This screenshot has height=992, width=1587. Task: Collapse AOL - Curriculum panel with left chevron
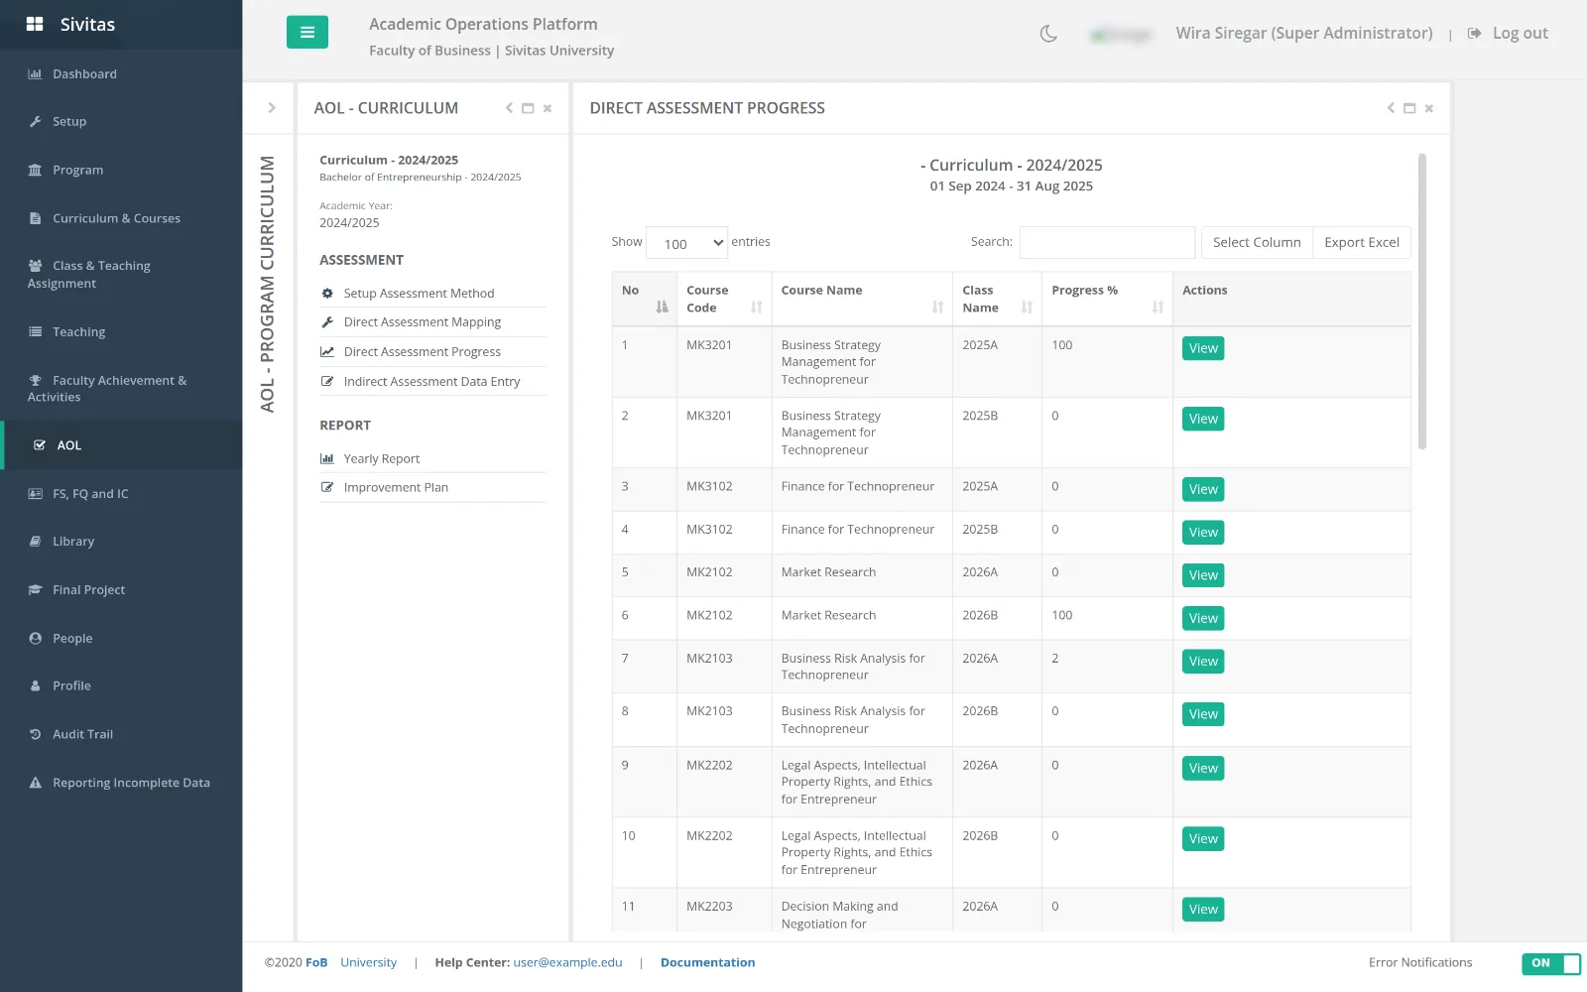[x=509, y=108]
